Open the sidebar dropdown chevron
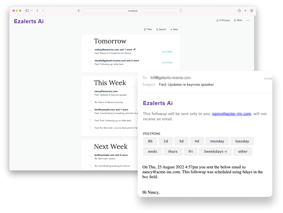The width and height of the screenshot is (283, 213). click(32, 11)
